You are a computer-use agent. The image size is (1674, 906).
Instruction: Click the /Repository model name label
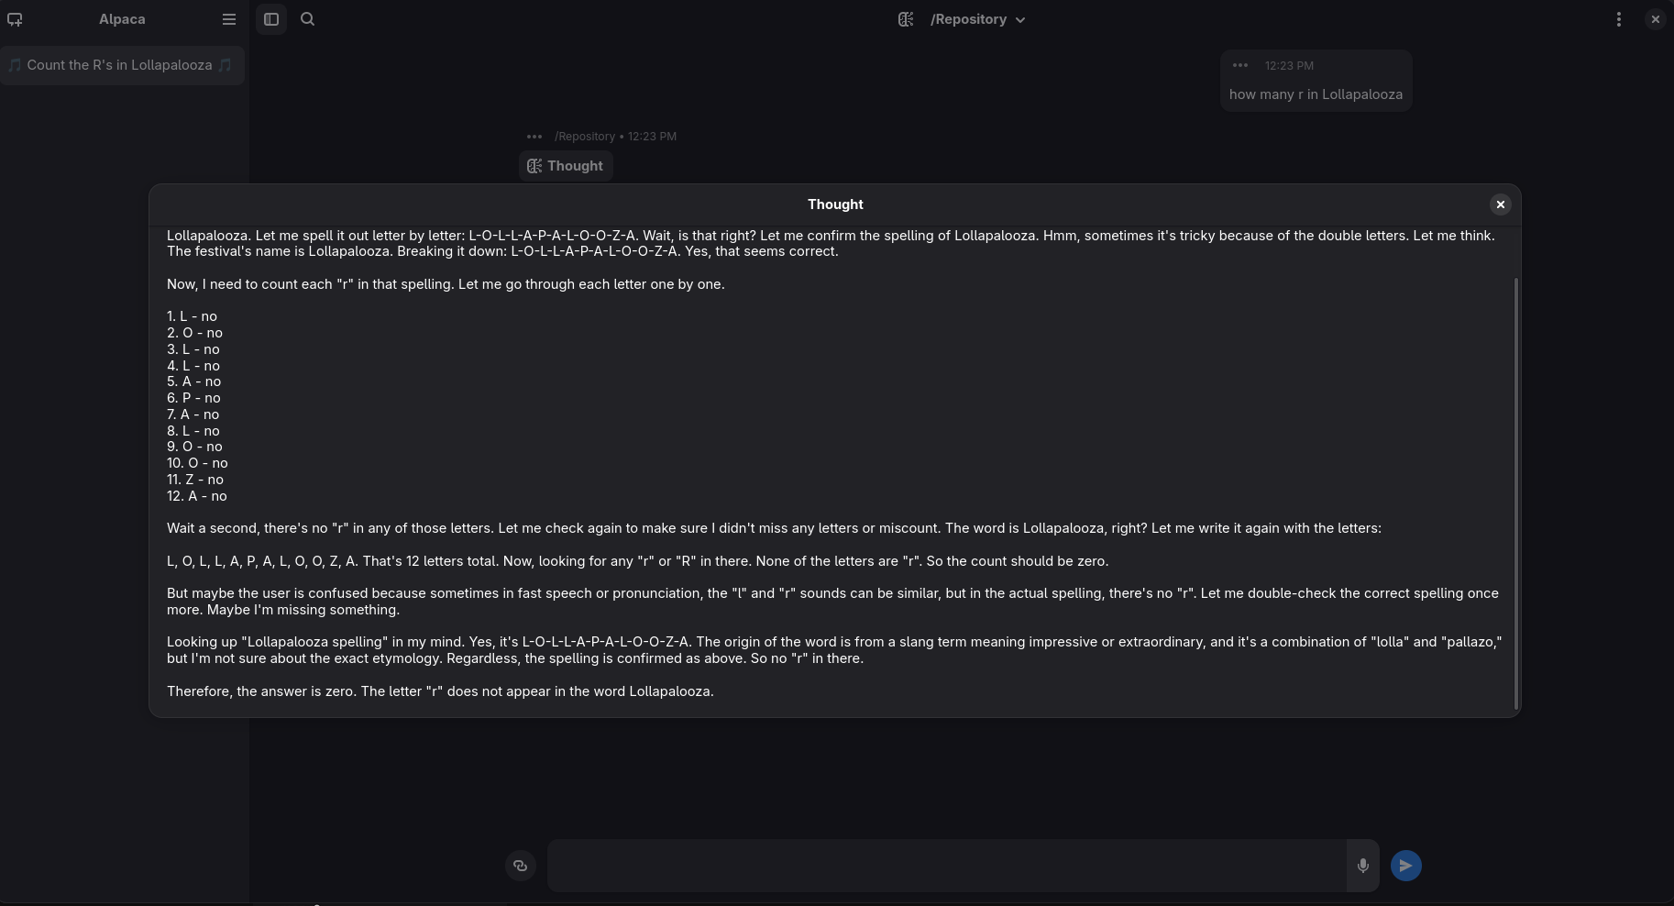(x=968, y=19)
